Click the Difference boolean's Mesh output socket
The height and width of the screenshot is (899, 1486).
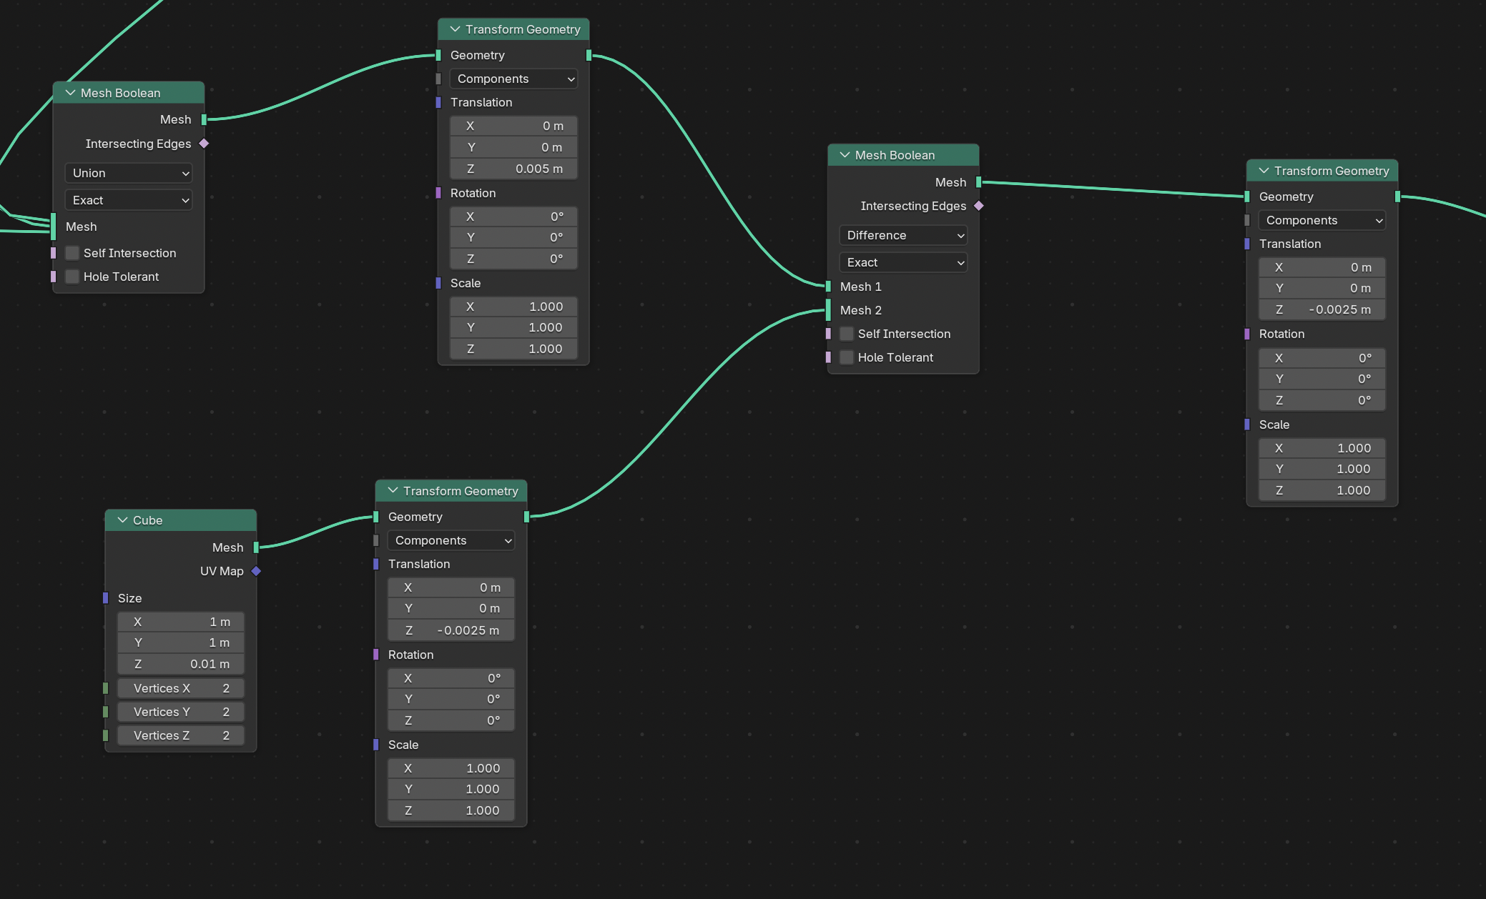(x=979, y=182)
